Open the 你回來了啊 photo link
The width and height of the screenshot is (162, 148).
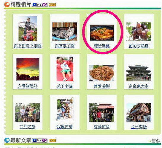pos(64,46)
